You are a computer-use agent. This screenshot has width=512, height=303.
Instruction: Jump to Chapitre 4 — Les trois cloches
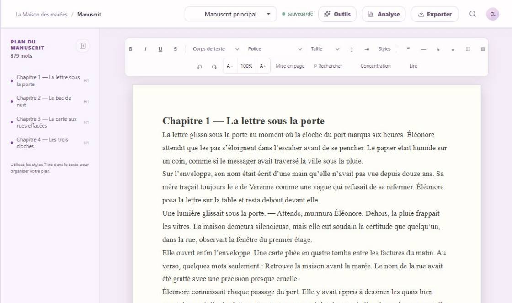click(50, 143)
